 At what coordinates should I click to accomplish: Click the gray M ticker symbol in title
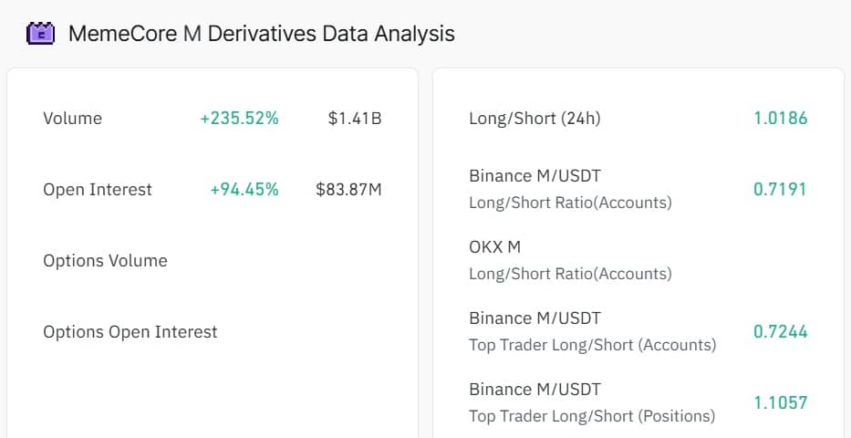tap(192, 34)
